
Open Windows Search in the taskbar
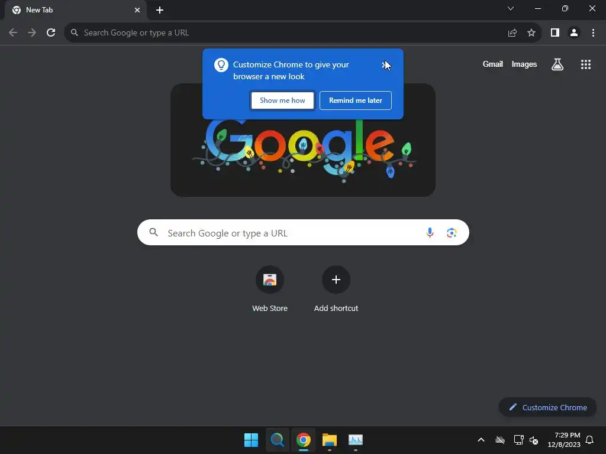tap(277, 440)
